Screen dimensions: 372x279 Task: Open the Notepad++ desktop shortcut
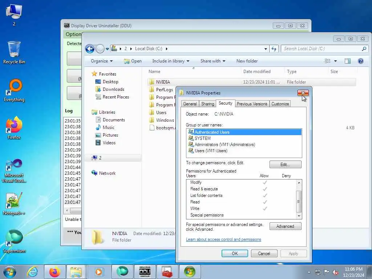pyautogui.click(x=14, y=204)
